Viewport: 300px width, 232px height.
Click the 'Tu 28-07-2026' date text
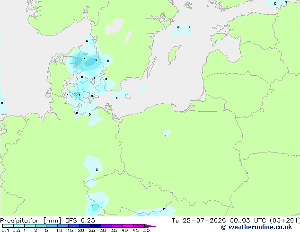point(199,220)
